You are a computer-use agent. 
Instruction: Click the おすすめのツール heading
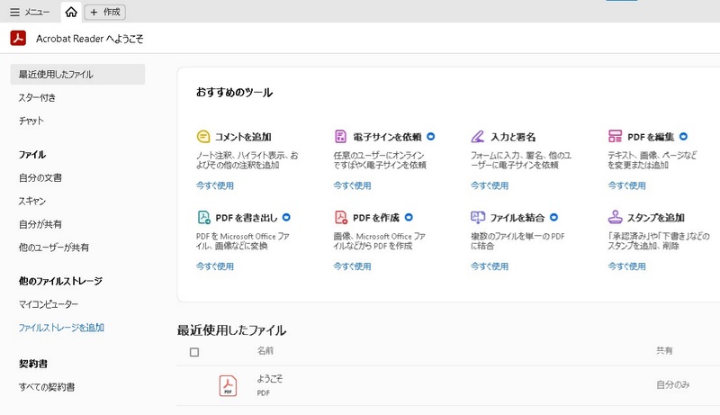click(x=234, y=93)
